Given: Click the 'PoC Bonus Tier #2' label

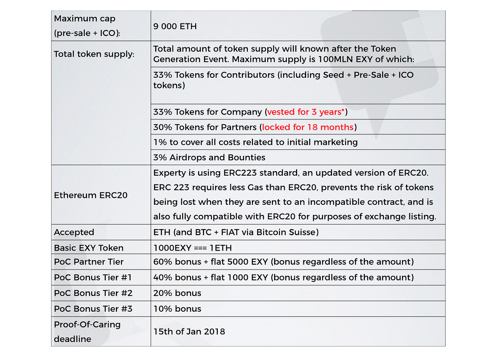Looking at the screenshot, I should (93, 293).
